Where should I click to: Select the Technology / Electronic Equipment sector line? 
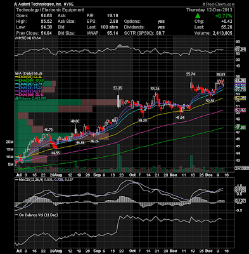pos(50,10)
